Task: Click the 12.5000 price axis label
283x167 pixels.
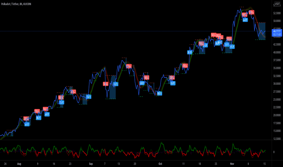Action: 277,139
